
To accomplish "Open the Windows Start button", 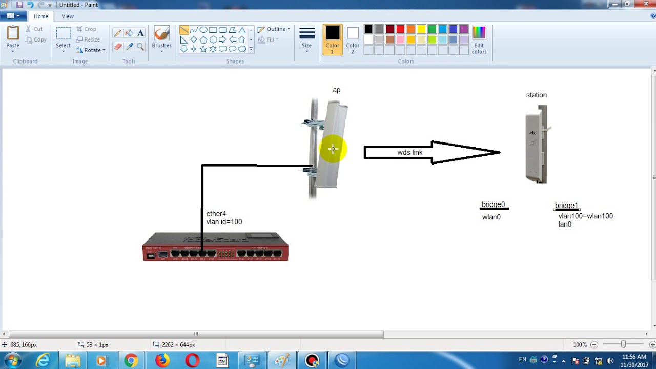I will point(12,361).
